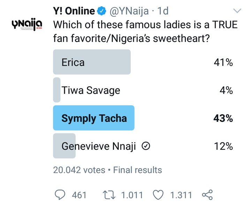The height and width of the screenshot is (208, 251).
Task: Click the blue verified badge
Action: (x=101, y=12)
